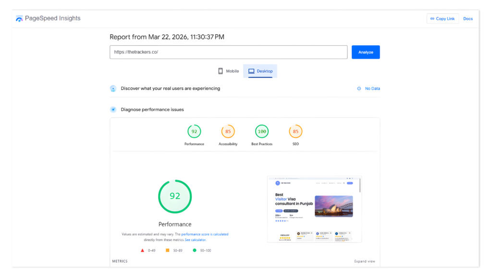Expand view of the metrics section
Viewport: 492px width, 277px height.
(x=364, y=261)
